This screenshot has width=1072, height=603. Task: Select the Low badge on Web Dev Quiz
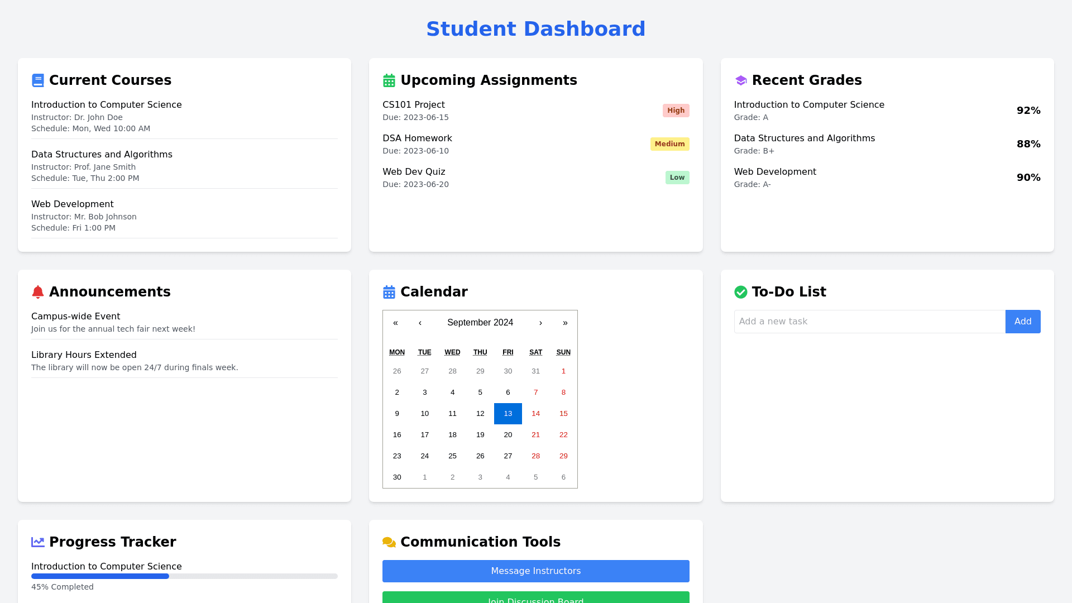pyautogui.click(x=677, y=177)
